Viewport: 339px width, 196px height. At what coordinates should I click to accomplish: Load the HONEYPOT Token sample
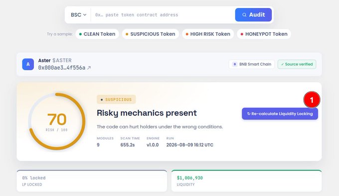click(264, 34)
